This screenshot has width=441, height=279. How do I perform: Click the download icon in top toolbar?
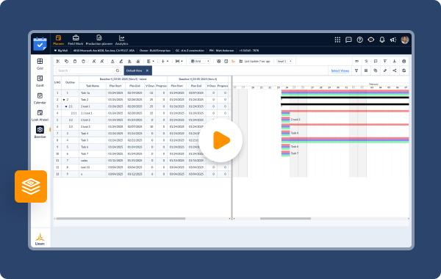point(394,61)
